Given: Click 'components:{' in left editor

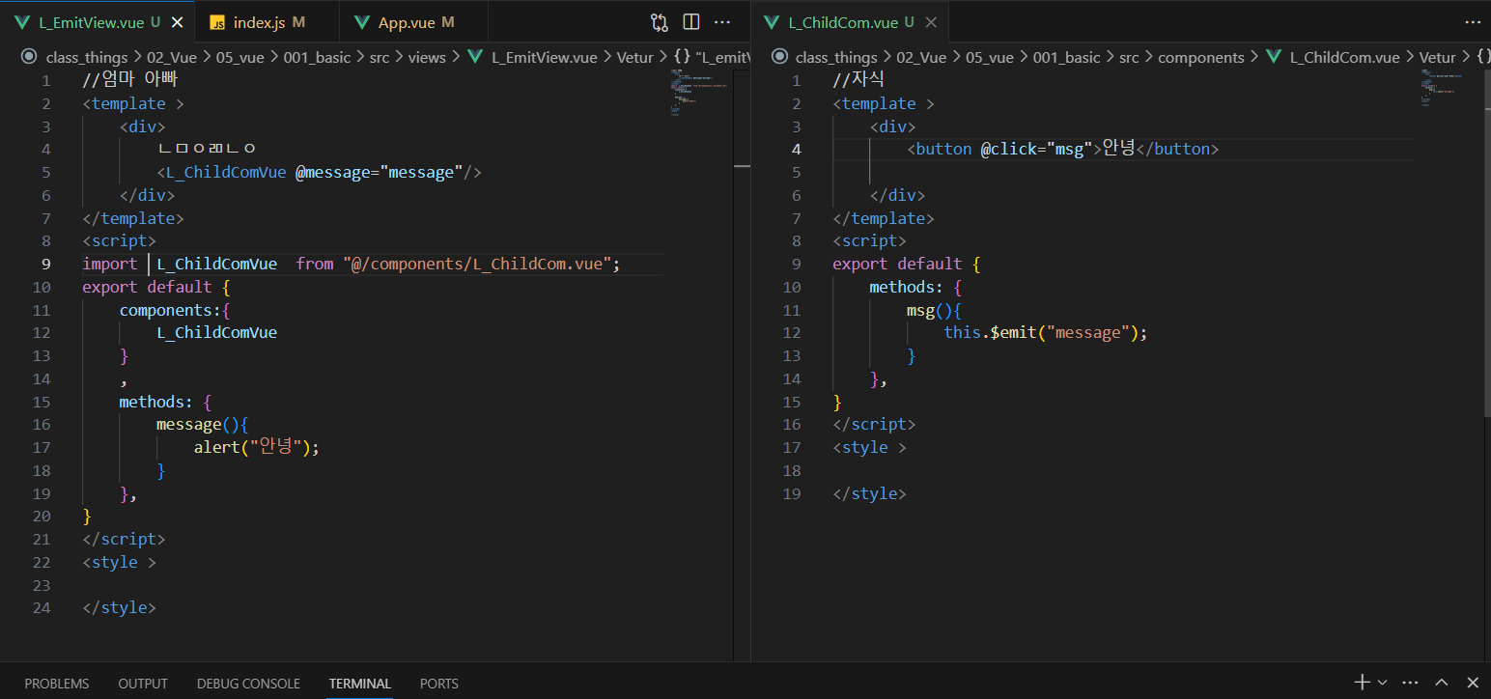Looking at the screenshot, I should click(x=175, y=310).
